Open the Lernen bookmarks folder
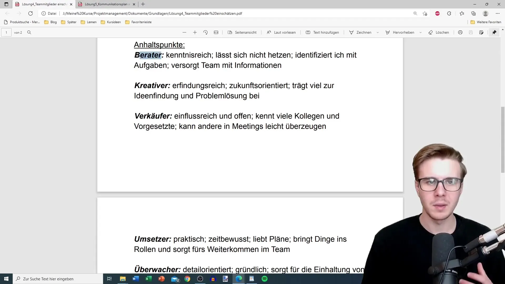The image size is (505, 284). (x=89, y=22)
